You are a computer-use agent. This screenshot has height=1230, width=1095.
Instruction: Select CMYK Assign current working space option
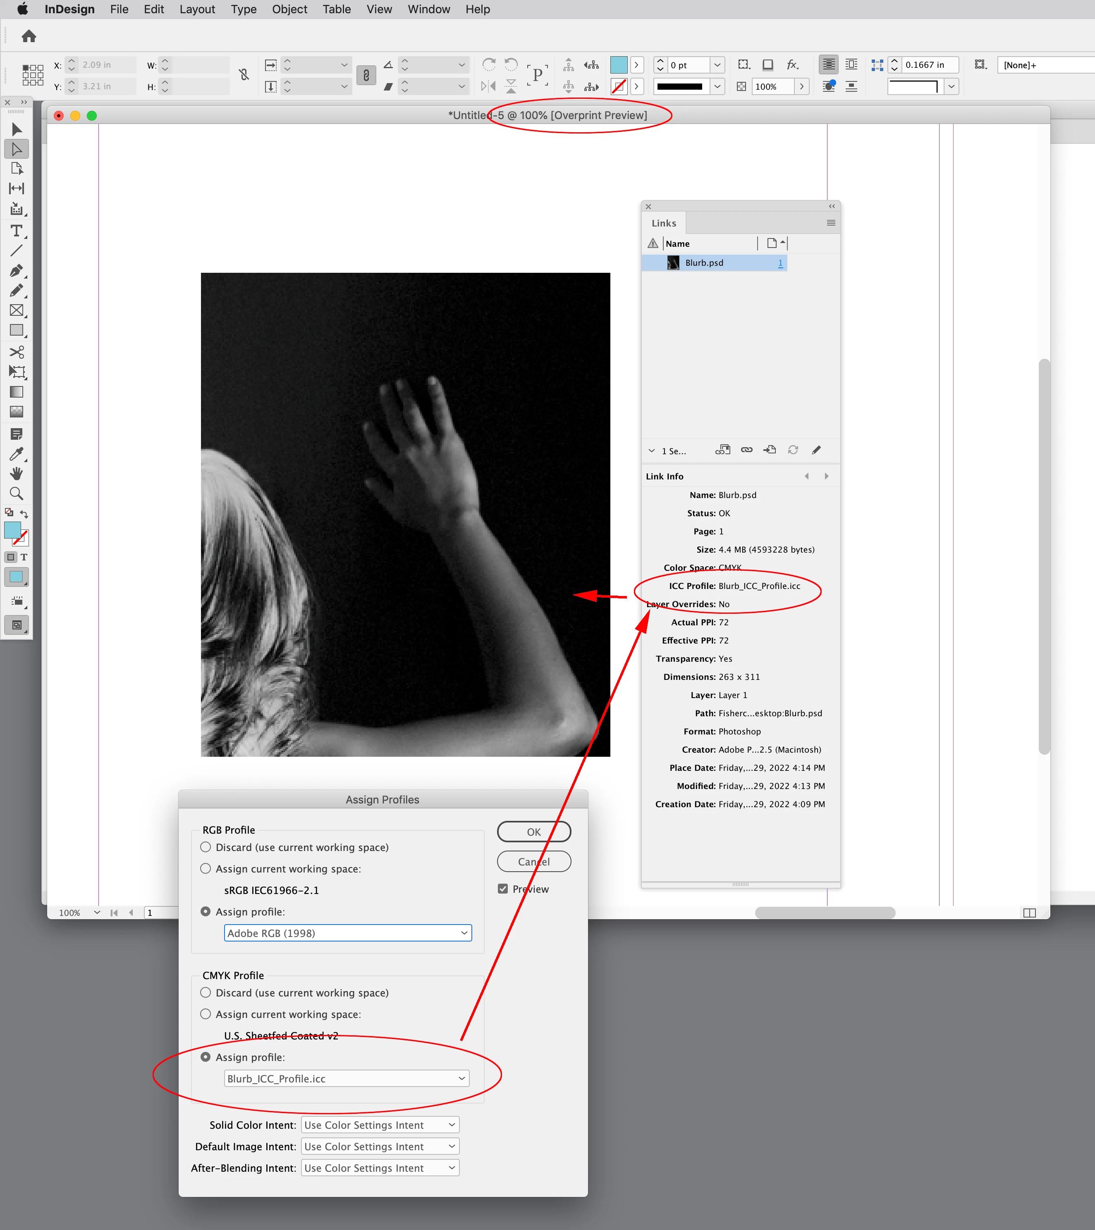pyautogui.click(x=206, y=1014)
